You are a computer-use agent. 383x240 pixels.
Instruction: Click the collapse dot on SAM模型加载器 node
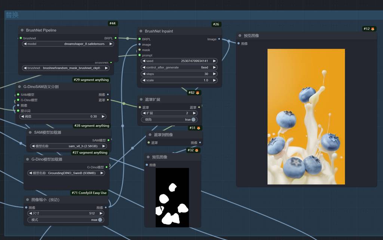tap(30, 133)
